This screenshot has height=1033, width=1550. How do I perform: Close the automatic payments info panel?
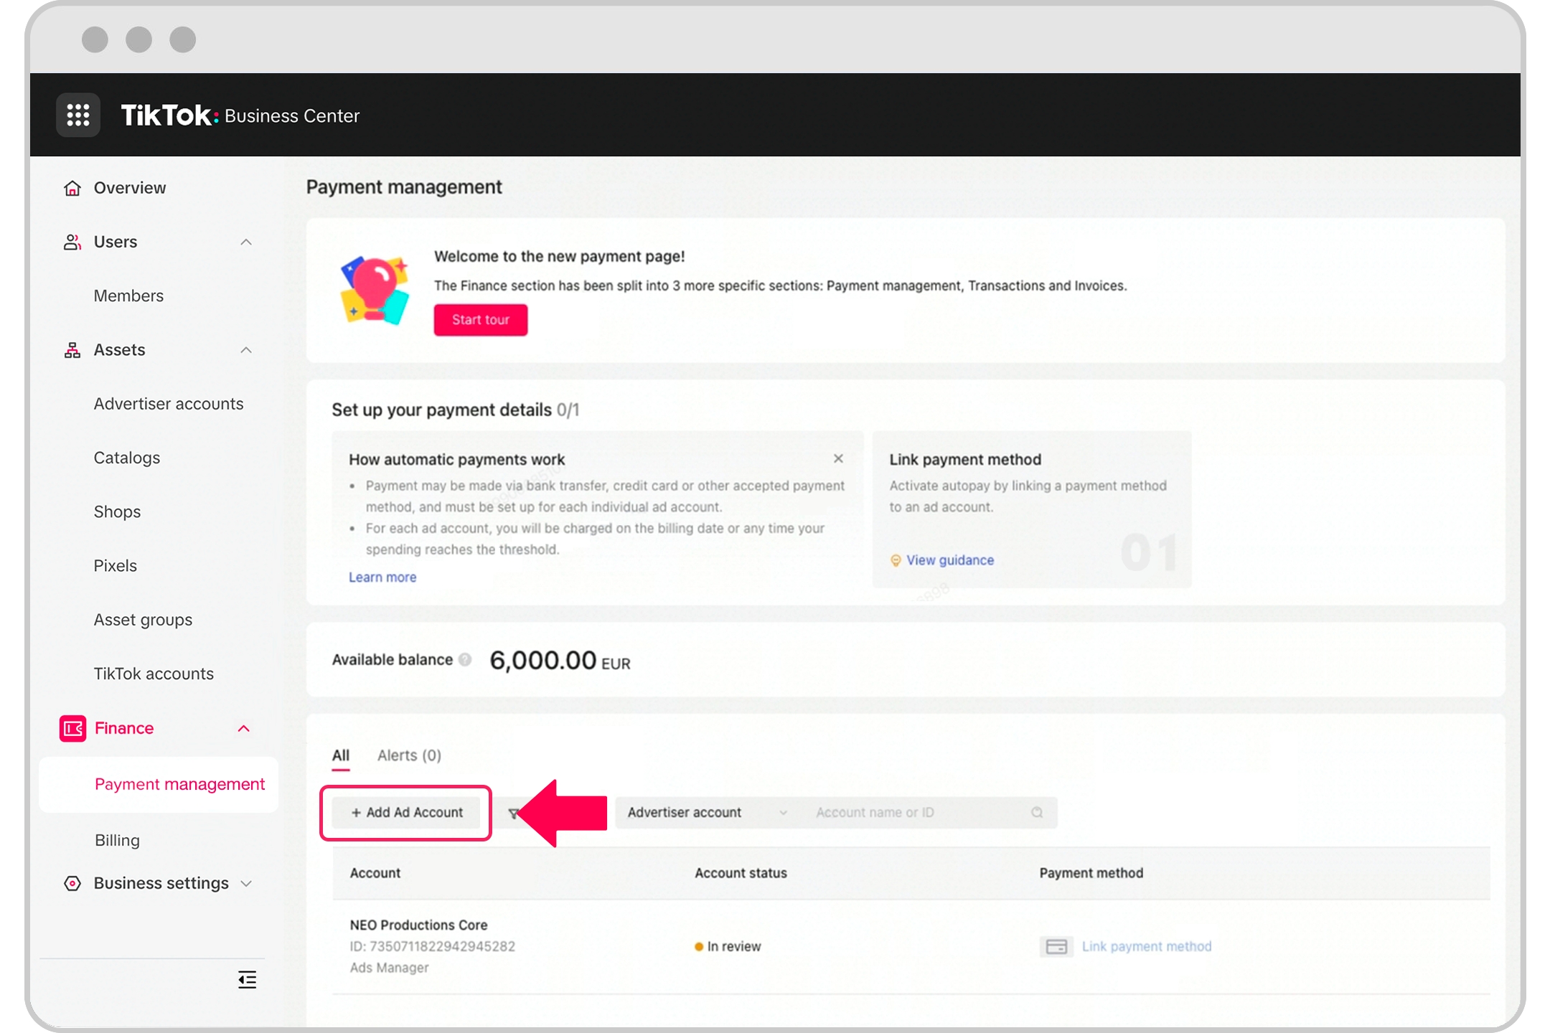(837, 458)
